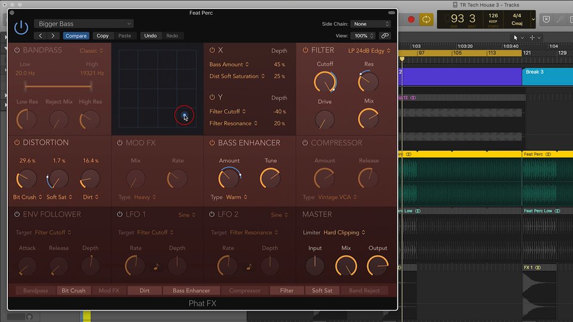Click the Break 3 marker region

(x=547, y=76)
